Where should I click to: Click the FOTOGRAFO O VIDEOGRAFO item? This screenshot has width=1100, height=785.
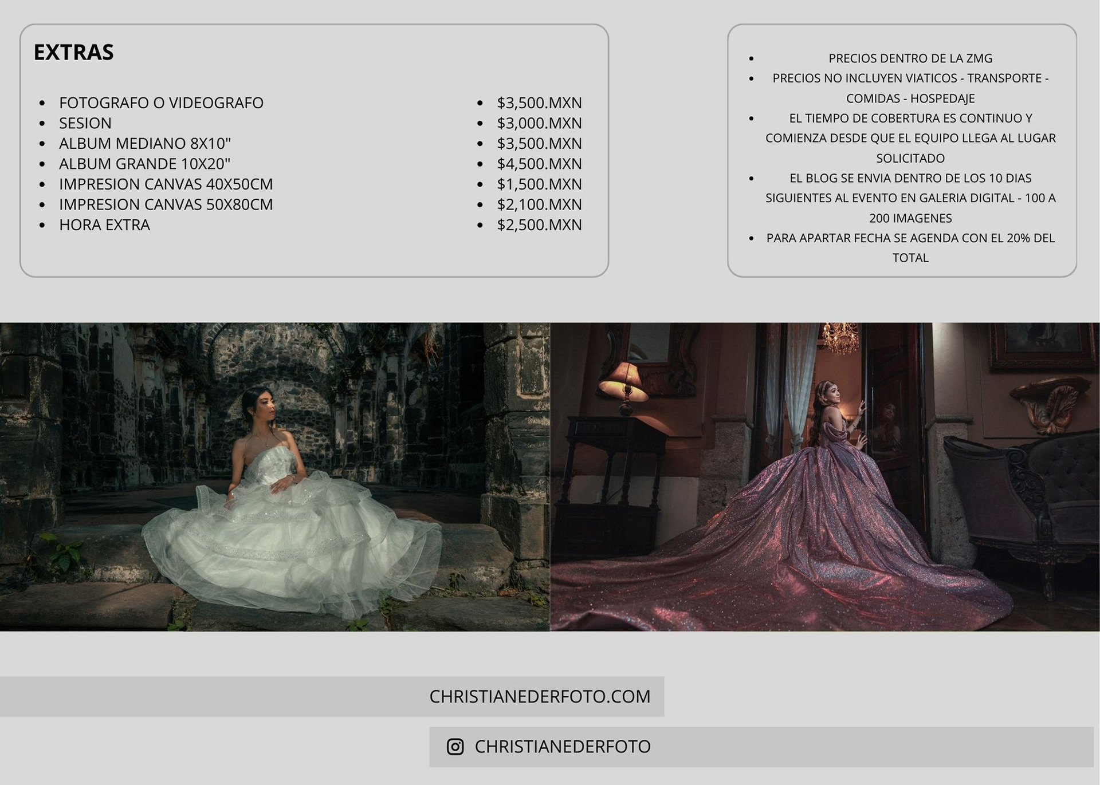pos(161,102)
